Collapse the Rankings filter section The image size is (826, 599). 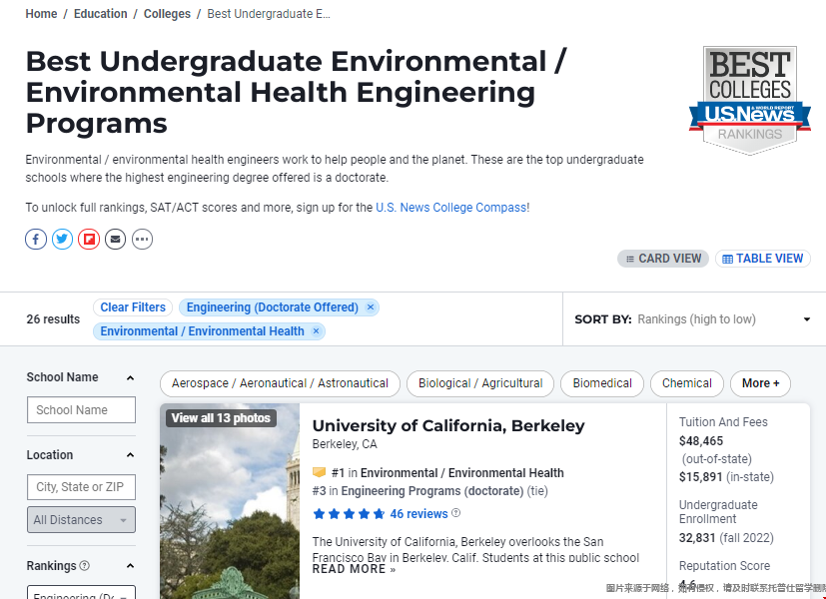tap(130, 566)
